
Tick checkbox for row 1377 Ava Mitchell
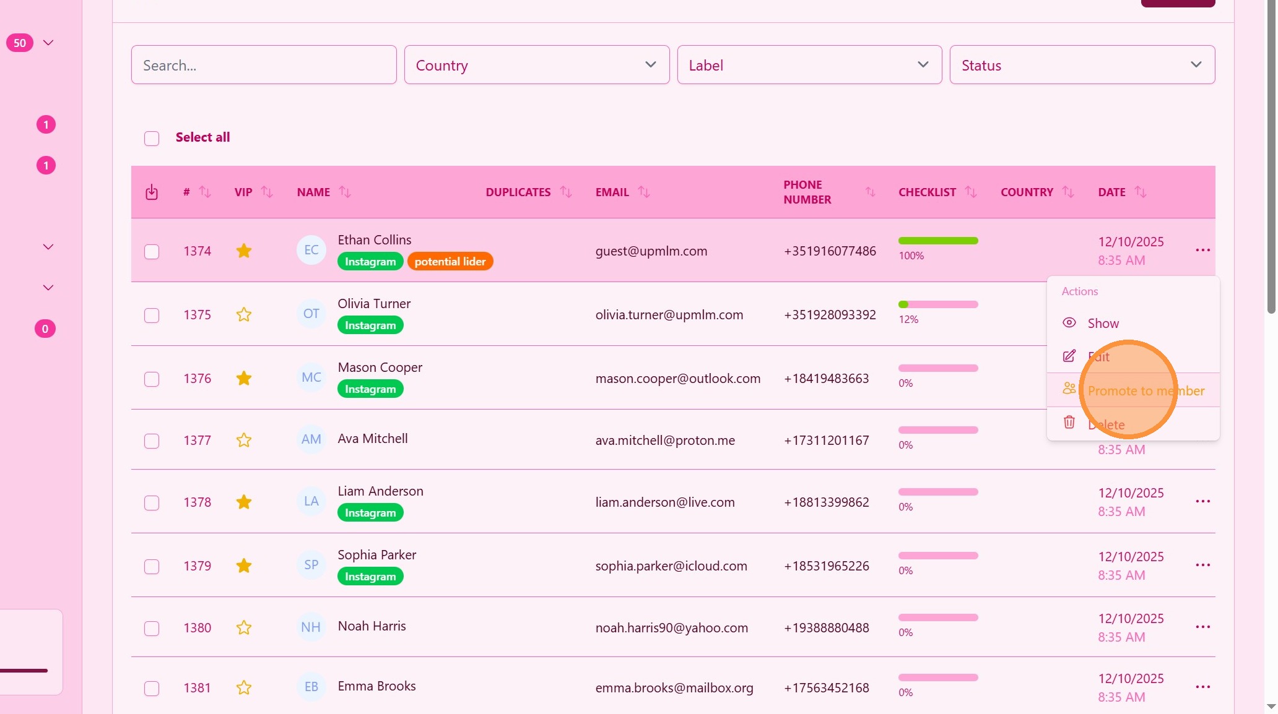pyautogui.click(x=152, y=441)
